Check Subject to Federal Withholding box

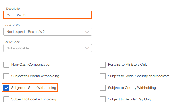[6, 76]
